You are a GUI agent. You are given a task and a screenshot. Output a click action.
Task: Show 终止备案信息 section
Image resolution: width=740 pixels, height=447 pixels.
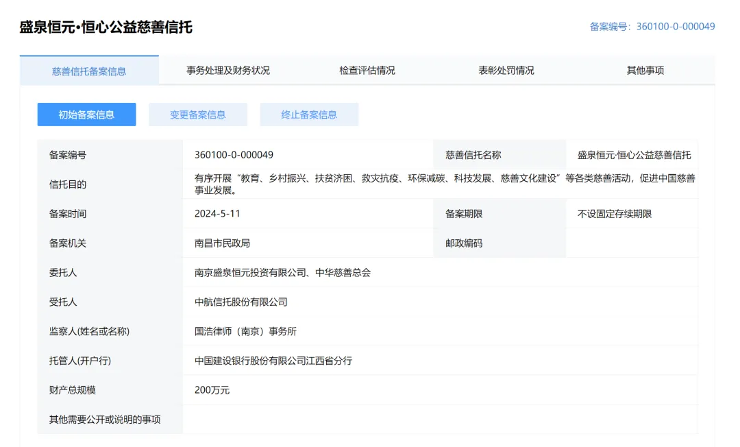coord(309,114)
